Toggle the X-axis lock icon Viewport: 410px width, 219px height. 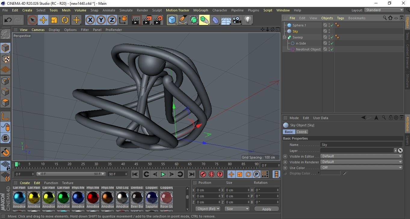pyautogui.click(x=90, y=20)
